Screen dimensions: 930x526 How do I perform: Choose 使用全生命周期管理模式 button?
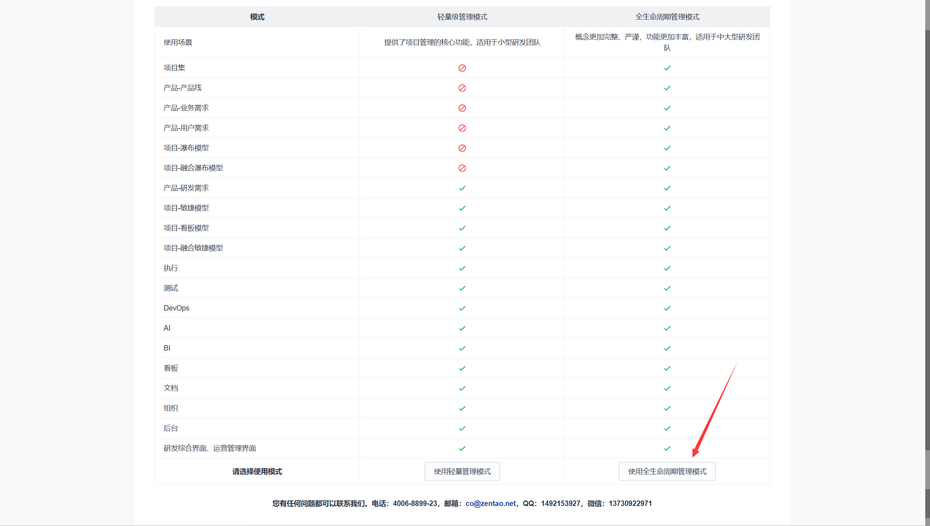click(x=667, y=471)
